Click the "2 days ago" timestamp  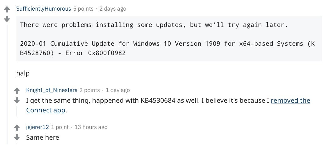click(x=113, y=9)
